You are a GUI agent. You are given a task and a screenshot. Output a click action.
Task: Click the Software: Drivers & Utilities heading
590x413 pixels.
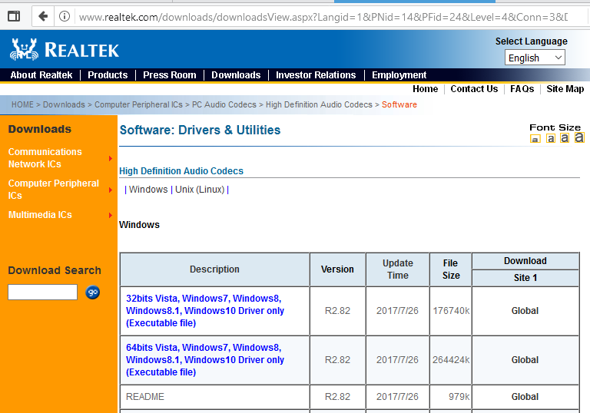point(200,130)
